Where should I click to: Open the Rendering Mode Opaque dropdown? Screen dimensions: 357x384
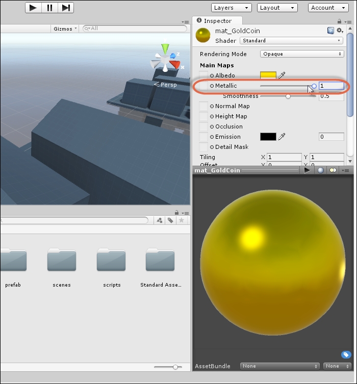[x=302, y=54]
